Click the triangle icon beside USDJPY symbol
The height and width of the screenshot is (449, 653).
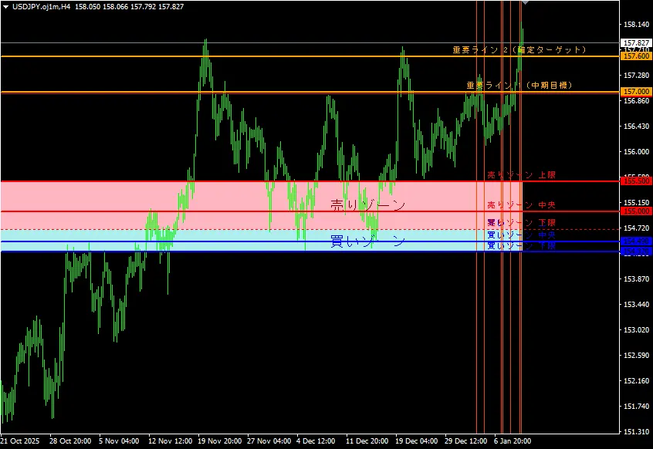(x=5, y=6)
